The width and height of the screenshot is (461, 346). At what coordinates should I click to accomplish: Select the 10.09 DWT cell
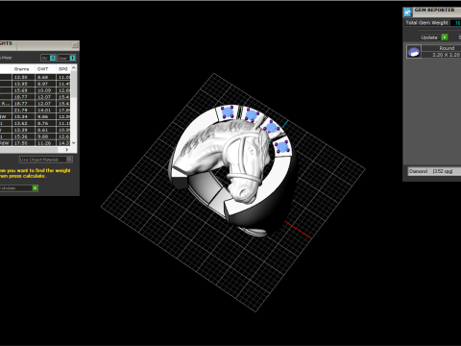tap(45, 90)
